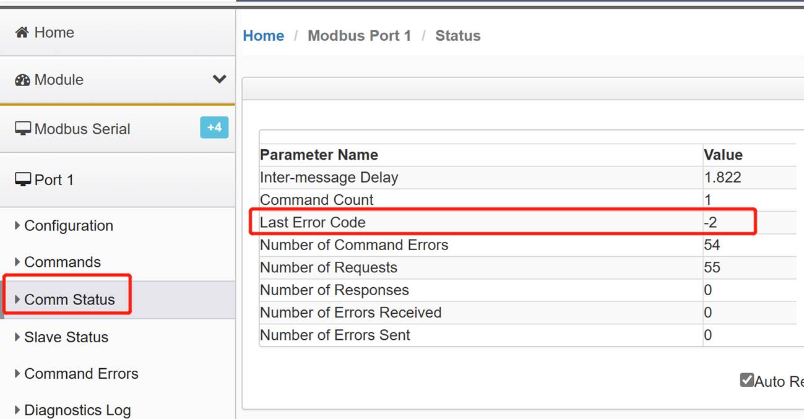Open the Comm Status menu item

pos(69,300)
